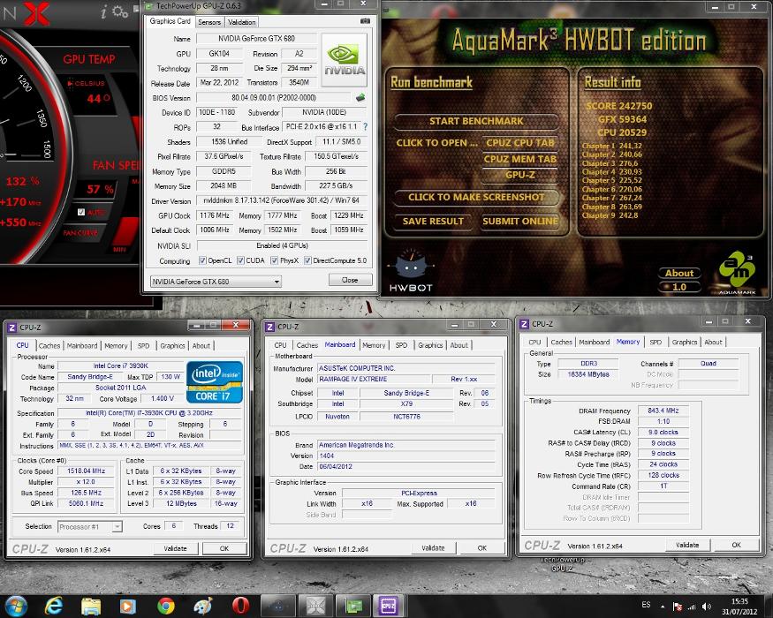Open the Processor #1 selection dropdown in CPU-Z
The width and height of the screenshot is (773, 618).
coord(90,527)
